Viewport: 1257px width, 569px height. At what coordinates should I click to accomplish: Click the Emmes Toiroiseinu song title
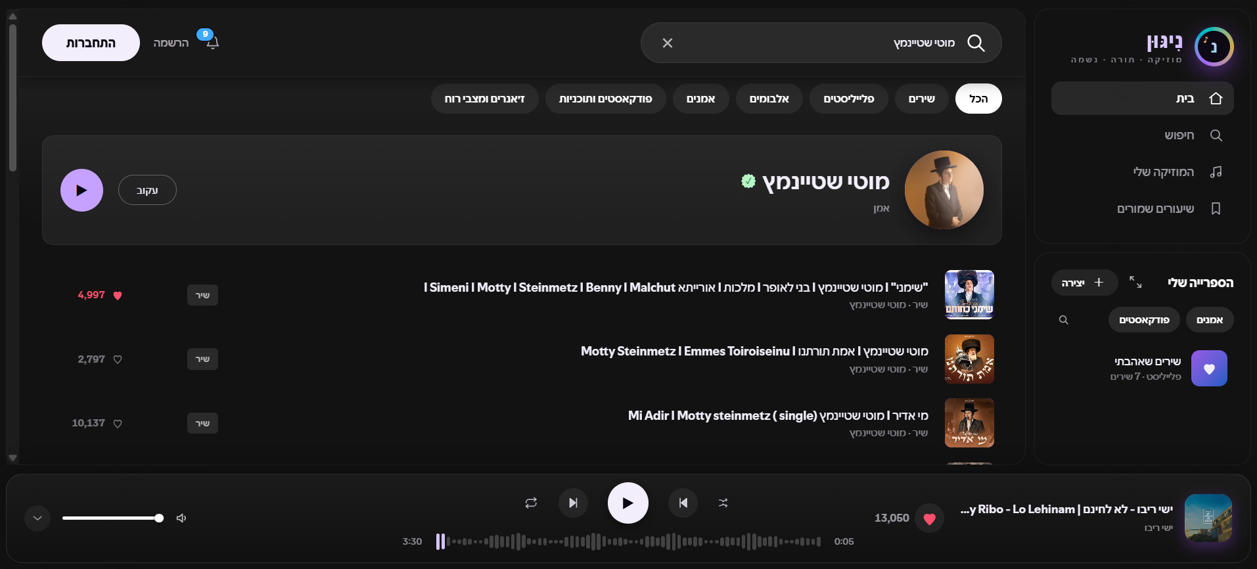(754, 351)
